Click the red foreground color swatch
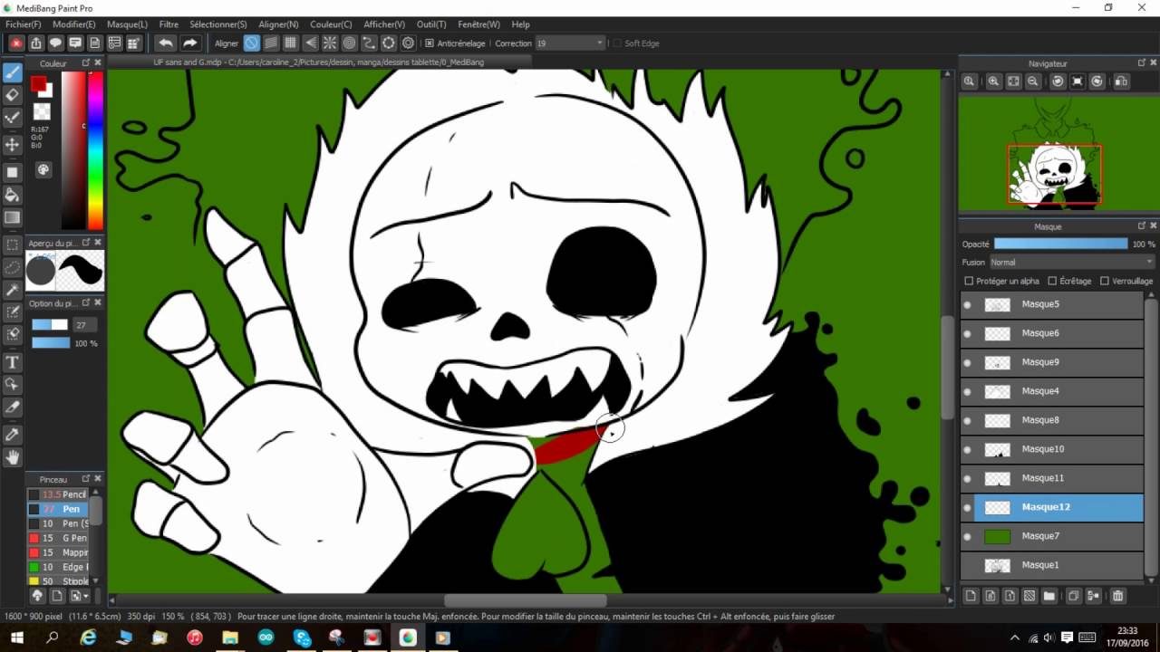The width and height of the screenshot is (1160, 652). 37,83
